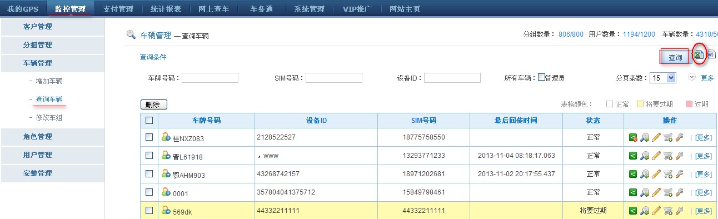Expand 客户管理 sidebar section

[x=52, y=27]
